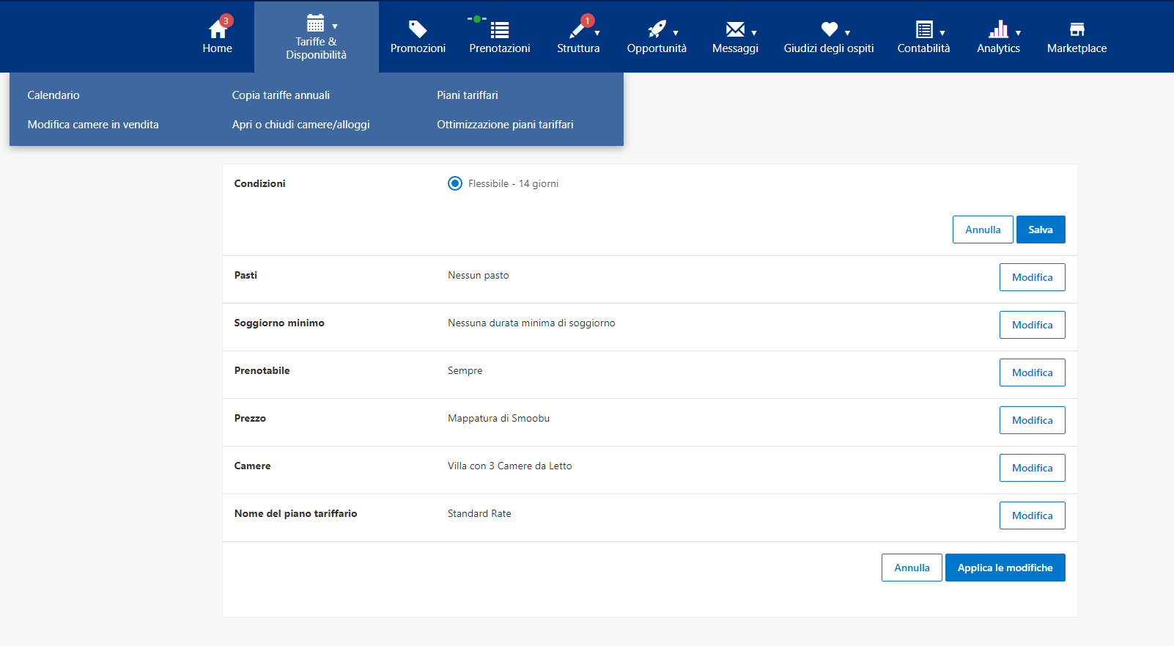Click Salva to save conditions
This screenshot has height=646, width=1174.
[1041, 230]
